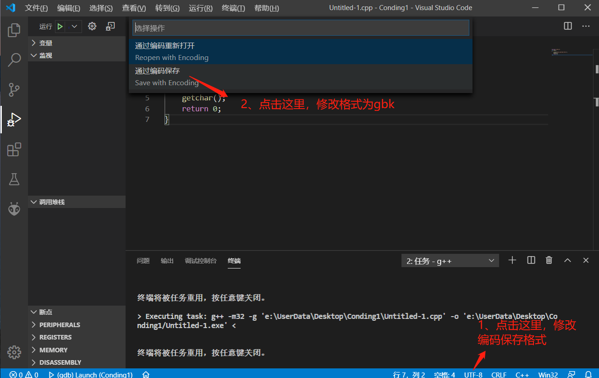Collapse the 断点 section
Screen dimensions: 599x378
[x=77, y=312]
